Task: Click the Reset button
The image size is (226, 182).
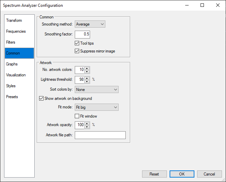Action: [x=154, y=174]
